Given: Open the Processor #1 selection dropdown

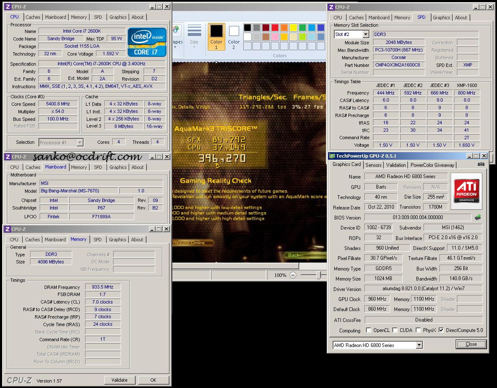Looking at the screenshot, I should (80, 143).
